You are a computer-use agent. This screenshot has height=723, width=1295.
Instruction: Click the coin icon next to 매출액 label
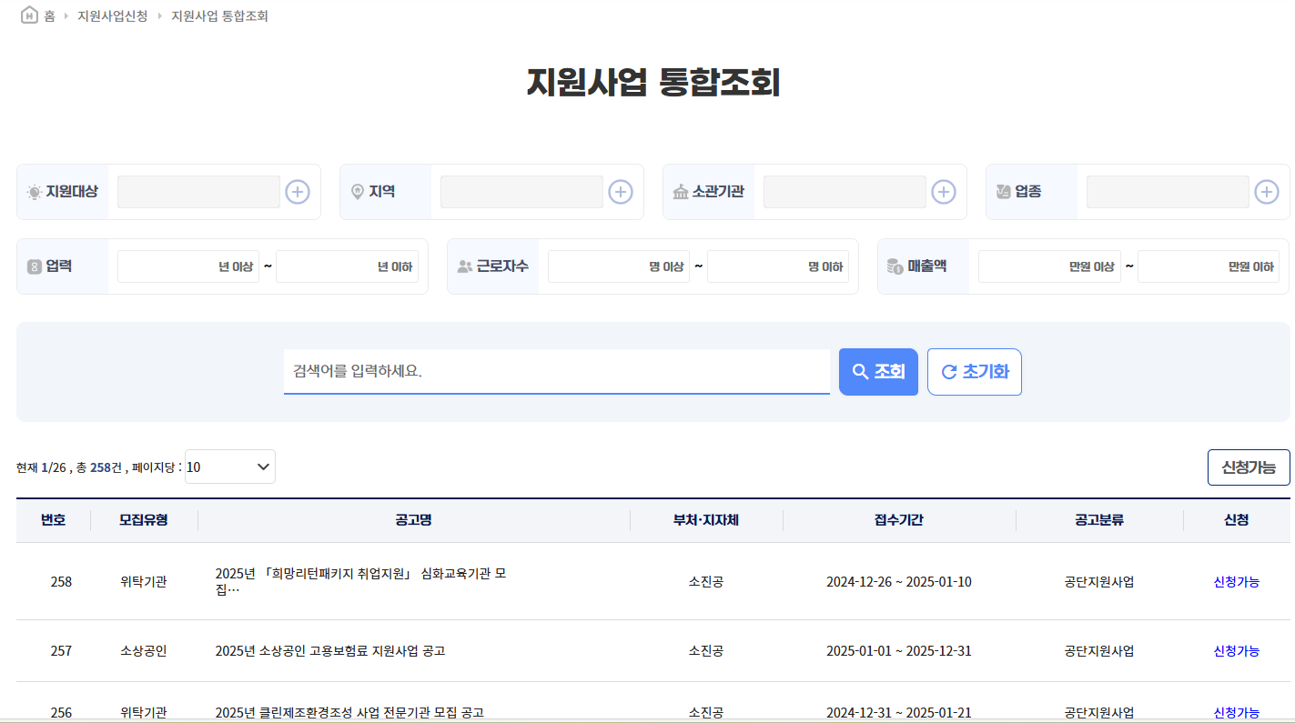[x=896, y=266]
